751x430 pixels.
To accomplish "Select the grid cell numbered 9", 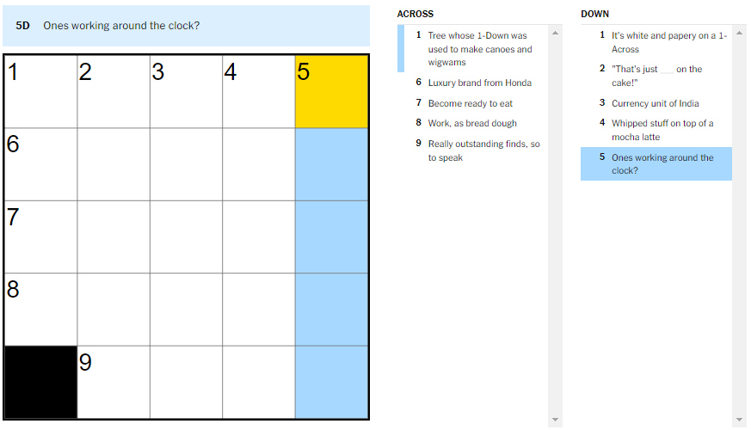I will click(114, 382).
